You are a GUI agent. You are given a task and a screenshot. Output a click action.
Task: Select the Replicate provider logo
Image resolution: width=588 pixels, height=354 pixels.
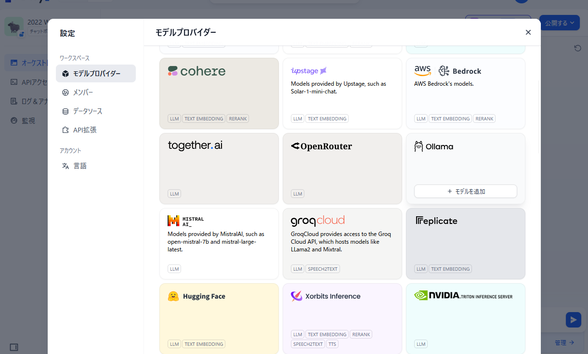click(x=436, y=221)
